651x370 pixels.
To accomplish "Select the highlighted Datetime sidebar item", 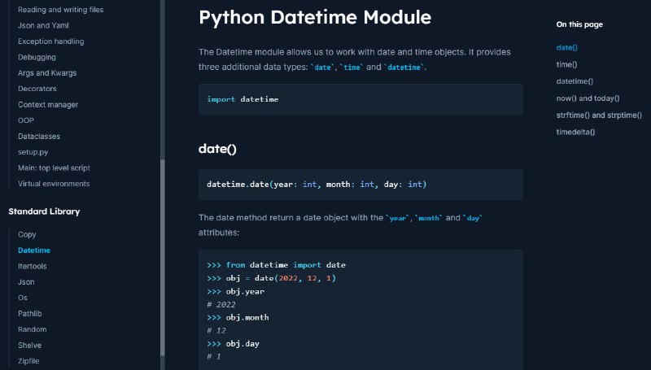I will click(34, 250).
